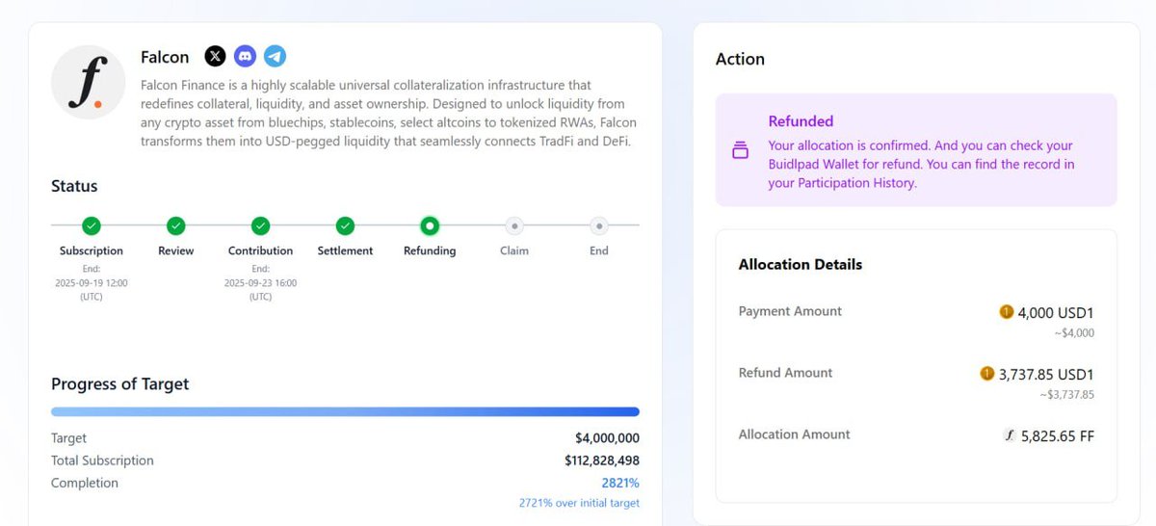Click the Allocation Amount label
Screen dimensions: 1156x526
[x=795, y=434]
